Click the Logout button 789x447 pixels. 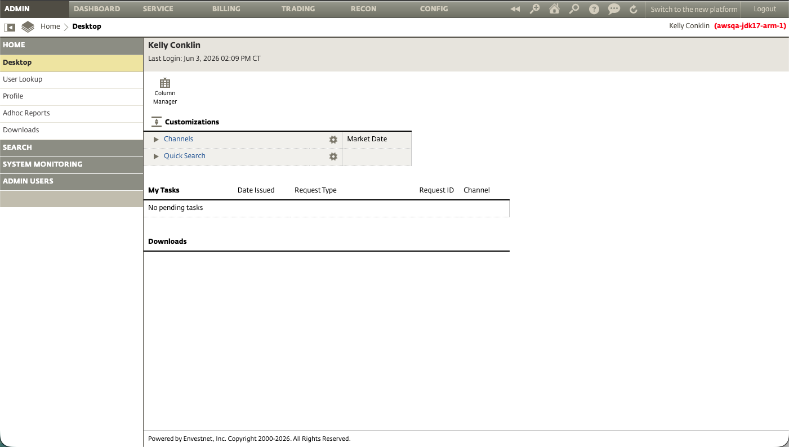click(765, 9)
